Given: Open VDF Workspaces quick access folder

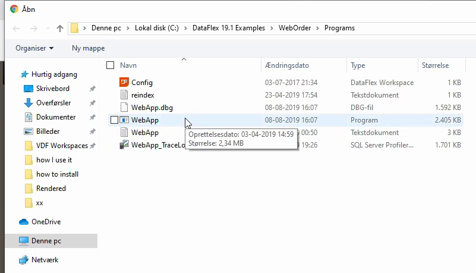Looking at the screenshot, I should pos(61,146).
